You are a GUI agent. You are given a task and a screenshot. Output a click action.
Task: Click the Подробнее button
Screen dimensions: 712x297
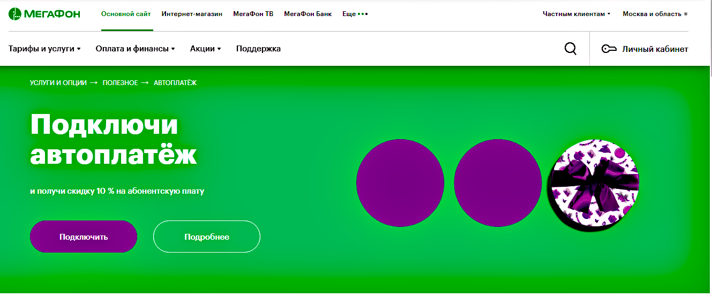207,237
